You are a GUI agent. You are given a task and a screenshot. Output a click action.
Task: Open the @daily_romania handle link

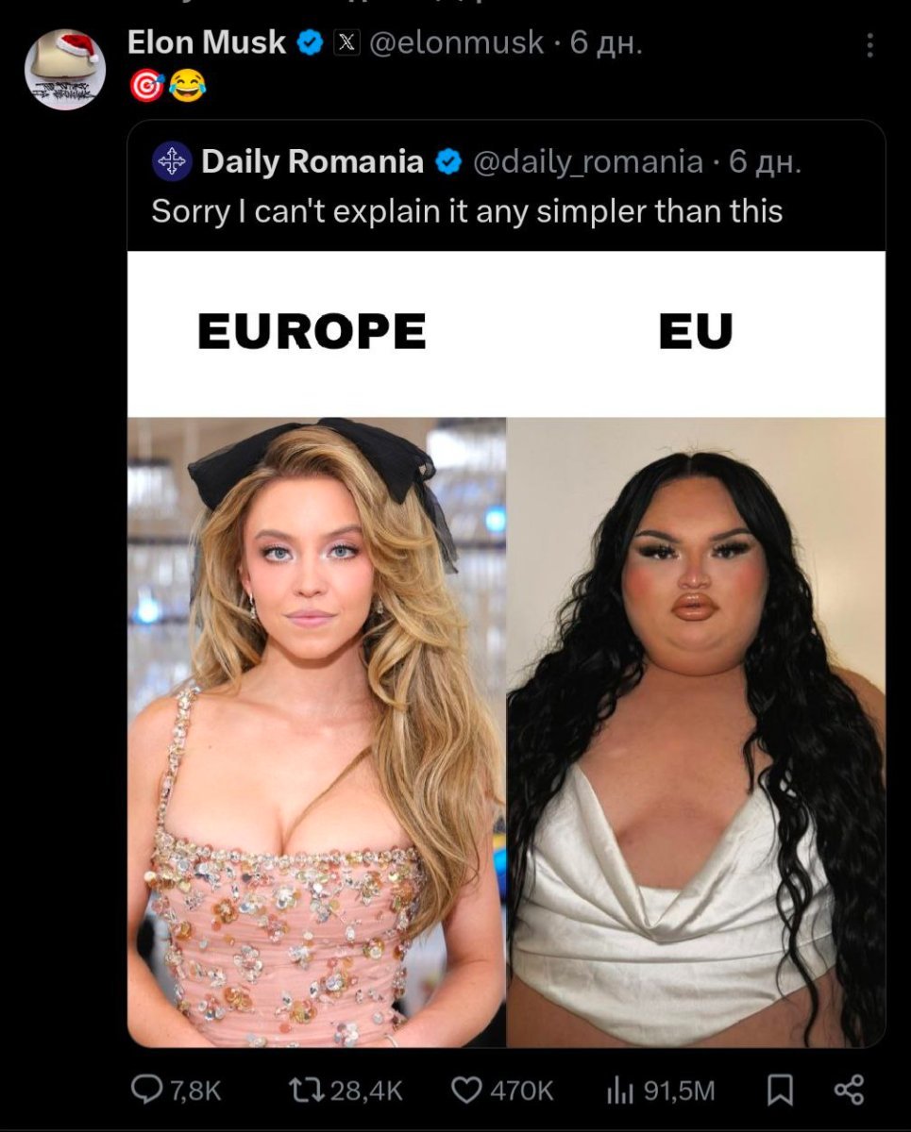pyautogui.click(x=586, y=162)
